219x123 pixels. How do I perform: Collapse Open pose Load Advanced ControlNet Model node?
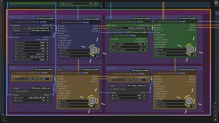coord(12,22)
